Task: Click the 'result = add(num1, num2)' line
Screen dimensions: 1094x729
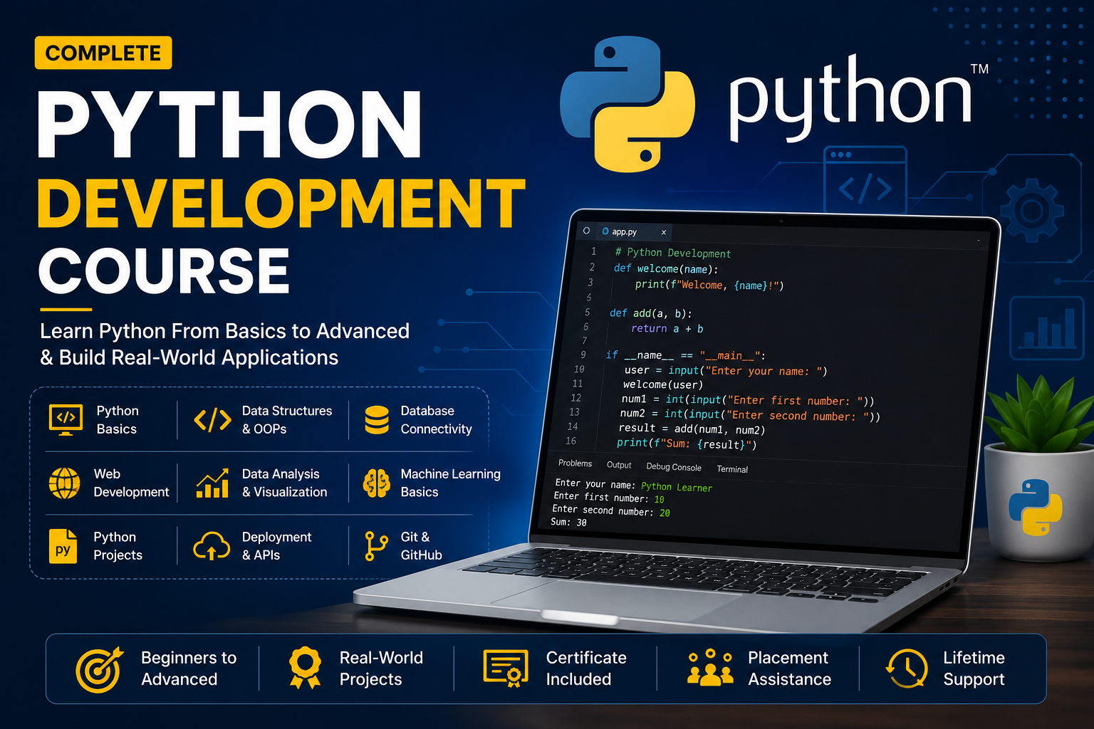Action: (x=692, y=429)
